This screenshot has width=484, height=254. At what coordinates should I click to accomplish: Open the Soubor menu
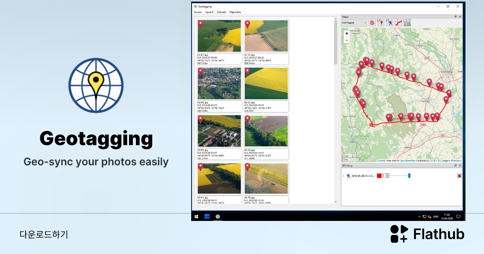(198, 12)
